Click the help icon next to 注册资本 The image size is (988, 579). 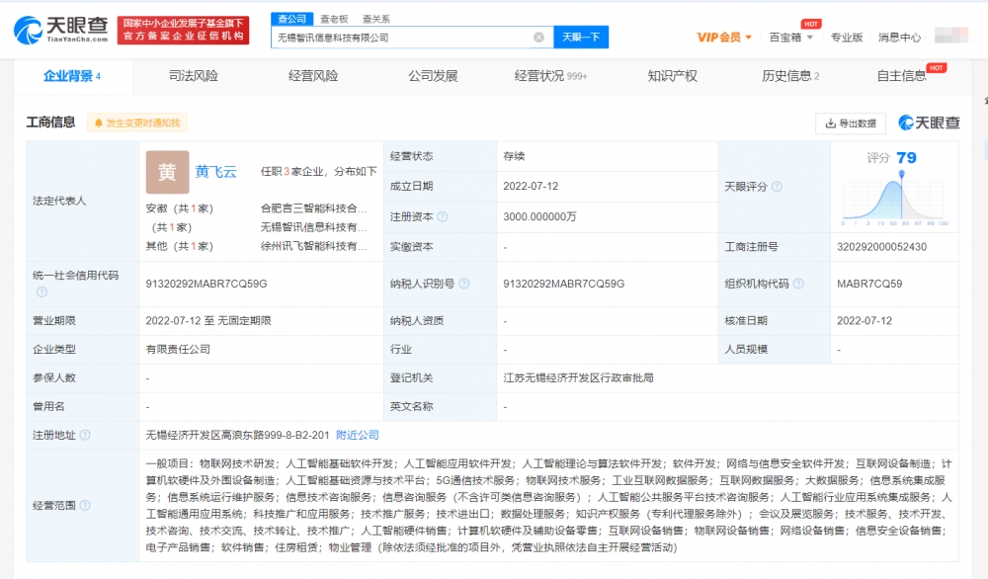(x=442, y=216)
